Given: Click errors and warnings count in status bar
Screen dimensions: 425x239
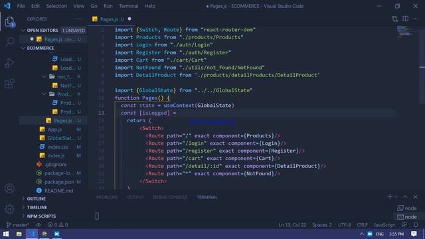Looking at the screenshot, I should click(x=58, y=225).
